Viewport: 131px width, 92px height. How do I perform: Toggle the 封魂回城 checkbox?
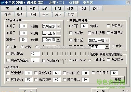[108, 33]
